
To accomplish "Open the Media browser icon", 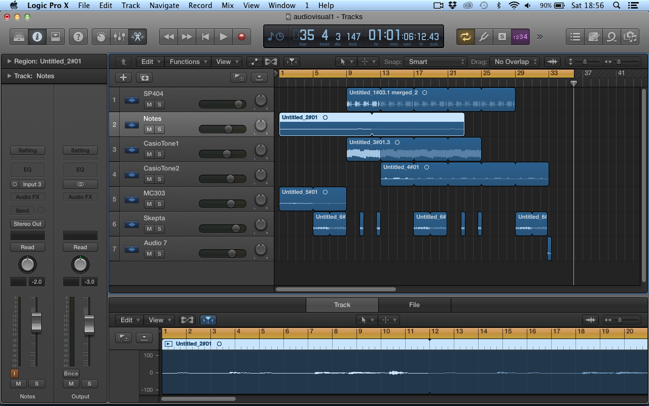I will [x=630, y=37].
